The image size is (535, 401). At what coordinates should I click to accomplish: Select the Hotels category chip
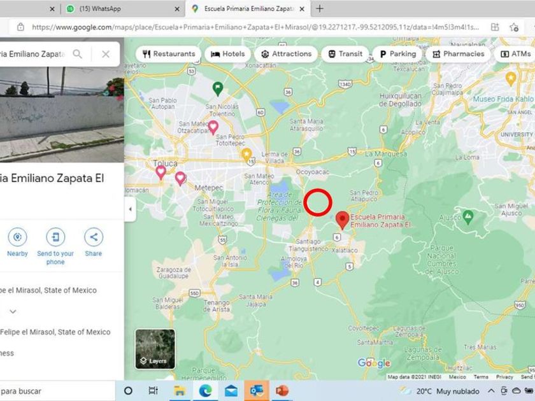227,54
